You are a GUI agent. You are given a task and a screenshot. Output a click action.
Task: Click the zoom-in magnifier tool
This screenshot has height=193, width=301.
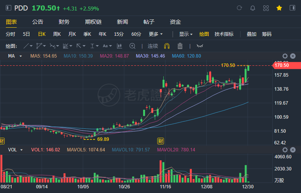pyautogui.click(x=133, y=46)
